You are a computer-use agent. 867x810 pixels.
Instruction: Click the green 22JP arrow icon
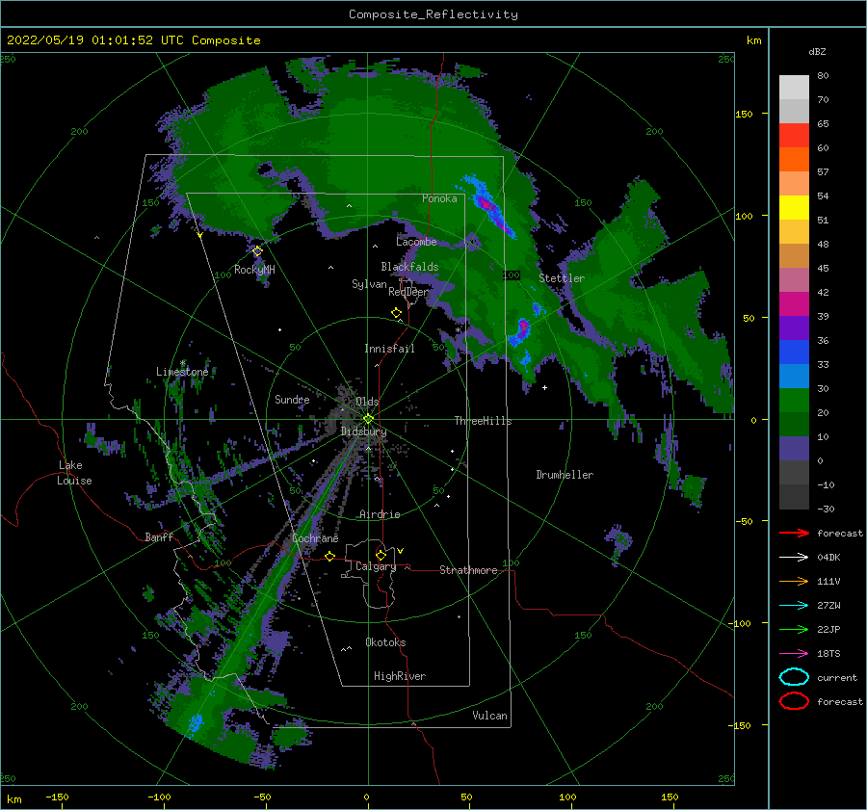(794, 629)
